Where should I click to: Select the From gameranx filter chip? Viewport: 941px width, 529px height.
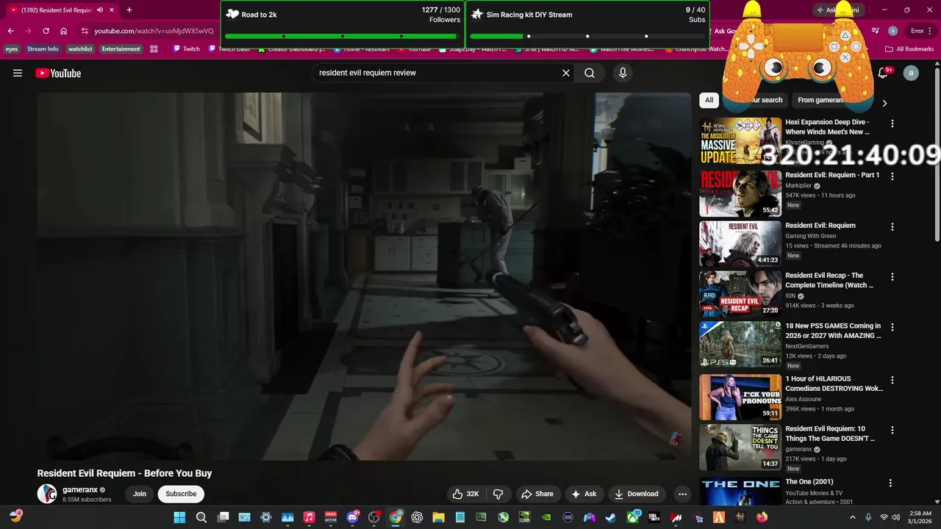point(820,100)
